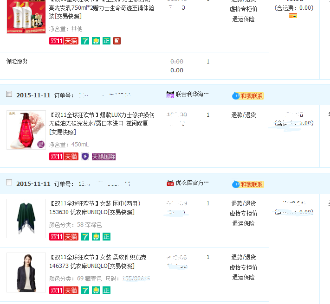Screen dimensions: 330x304
Task: Click the Tmall International icon beside 联合利华海
Action: pos(170,95)
